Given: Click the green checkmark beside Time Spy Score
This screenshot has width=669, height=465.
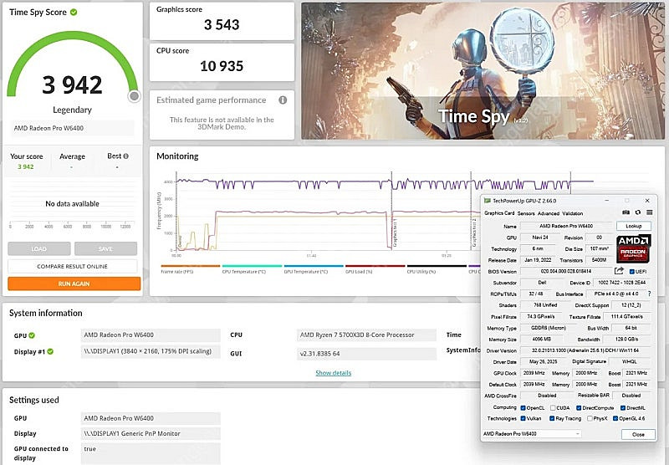Looking at the screenshot, I should click(x=74, y=13).
